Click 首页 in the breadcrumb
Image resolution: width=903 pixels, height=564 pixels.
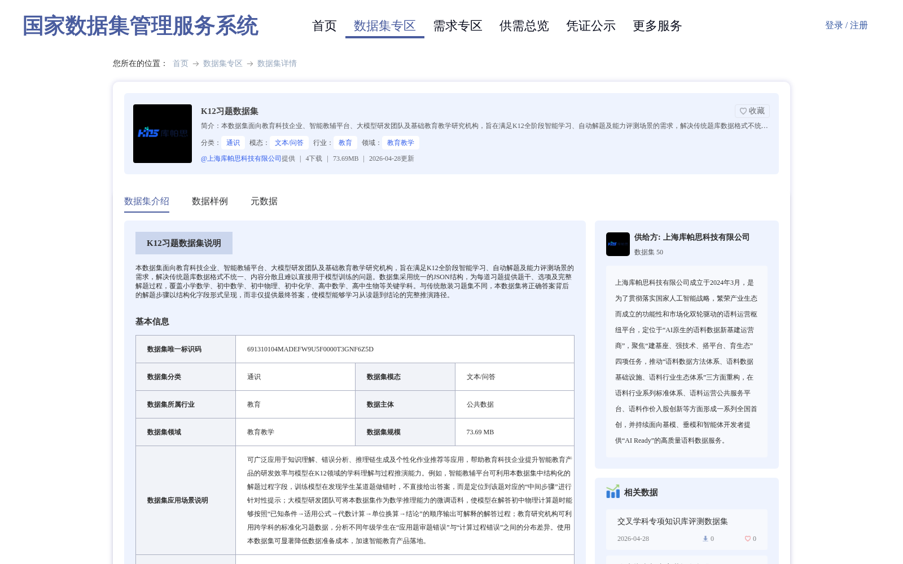coord(181,64)
